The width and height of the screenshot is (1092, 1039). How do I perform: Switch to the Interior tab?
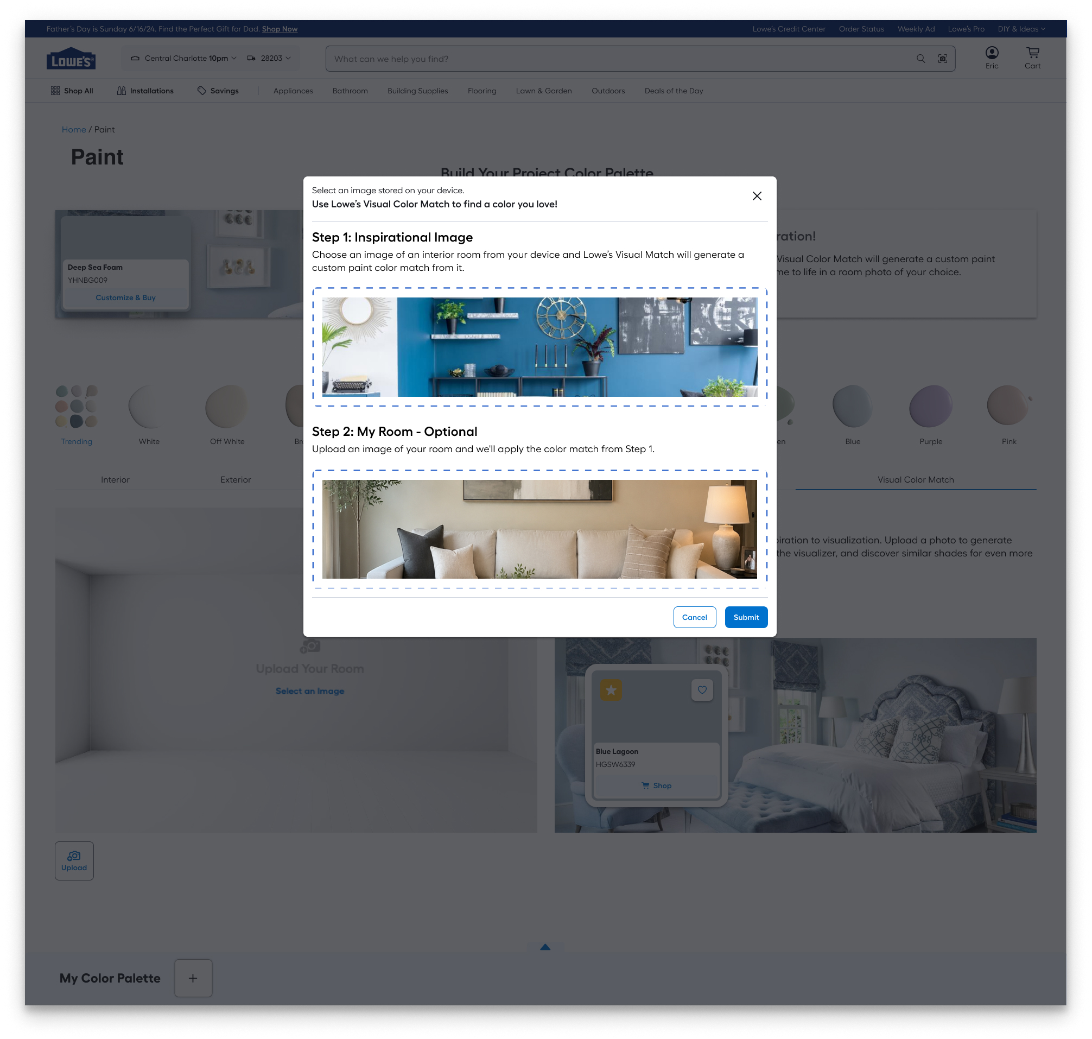115,480
